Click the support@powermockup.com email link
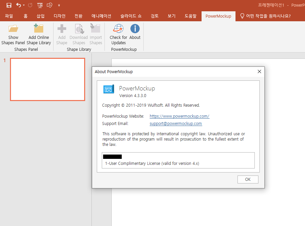Viewport: 305px width, 226px height. click(x=176, y=124)
